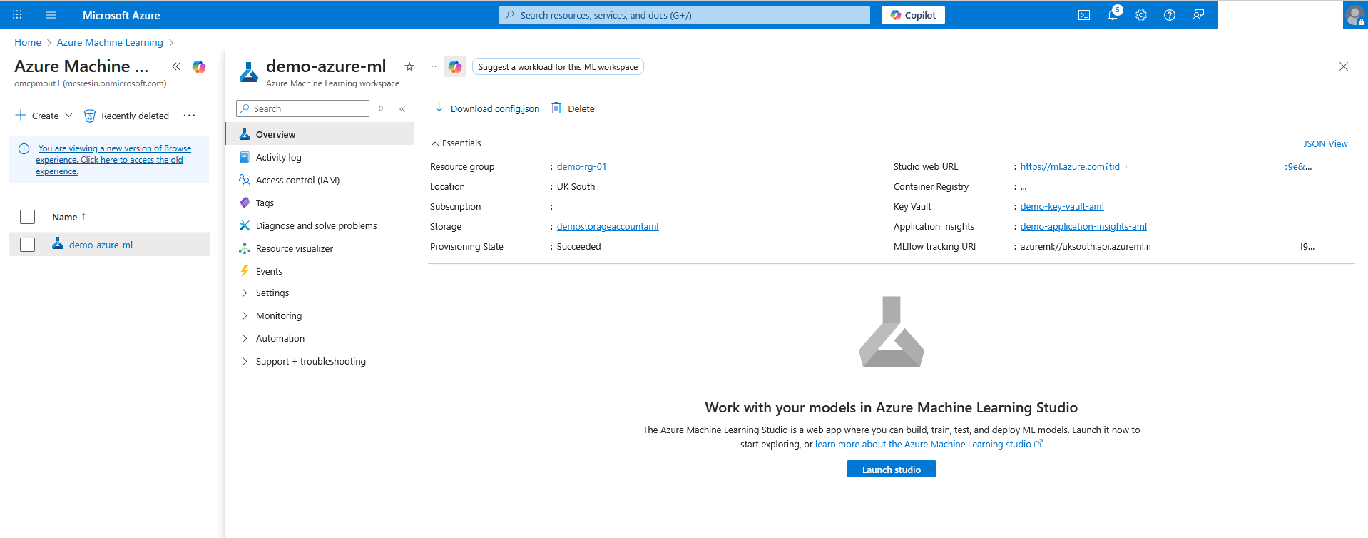Viewport: 1368px width, 538px height.
Task: Click the workspace flask icon by demo-azure-ml title
Action: pos(249,72)
